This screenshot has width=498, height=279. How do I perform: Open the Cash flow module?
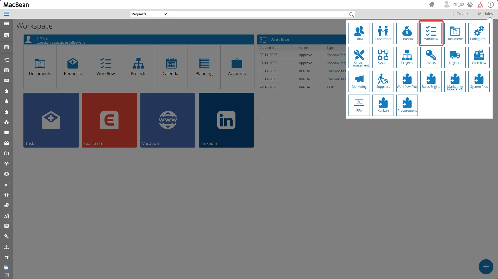click(x=479, y=57)
